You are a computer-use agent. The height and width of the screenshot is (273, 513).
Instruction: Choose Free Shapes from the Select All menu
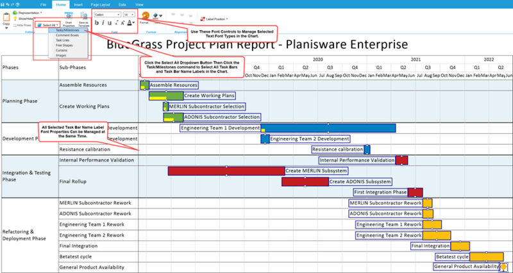tap(69, 45)
